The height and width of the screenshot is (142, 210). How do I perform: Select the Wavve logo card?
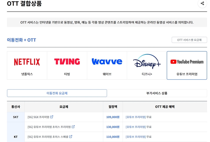(107, 65)
